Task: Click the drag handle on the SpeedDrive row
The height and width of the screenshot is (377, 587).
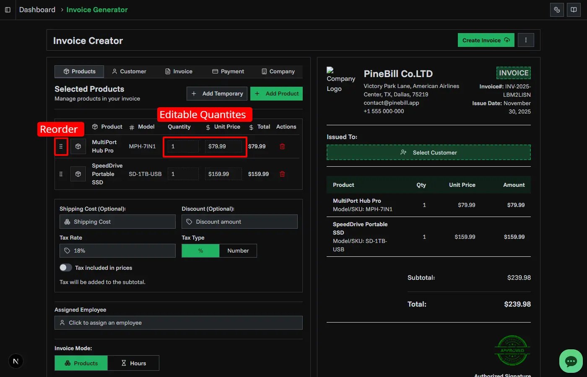Action: [x=61, y=173]
